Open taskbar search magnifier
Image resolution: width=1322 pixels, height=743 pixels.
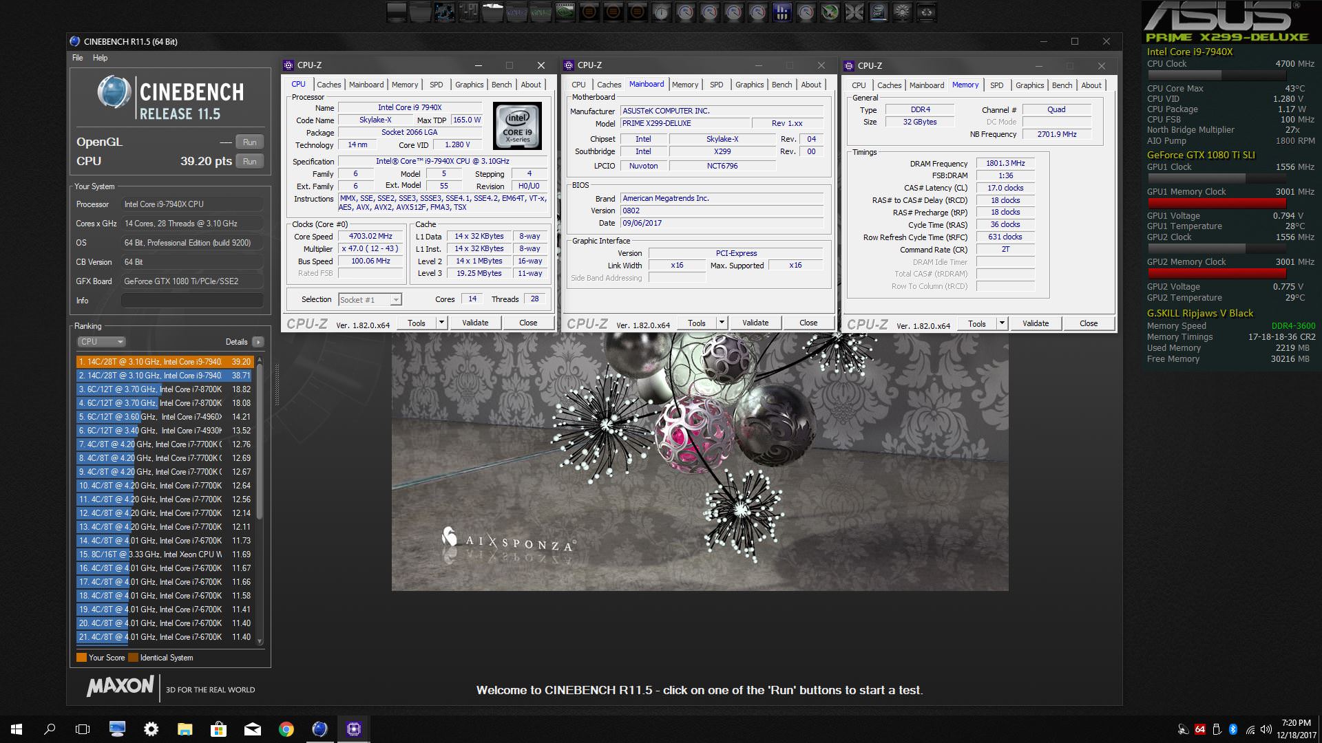click(50, 729)
